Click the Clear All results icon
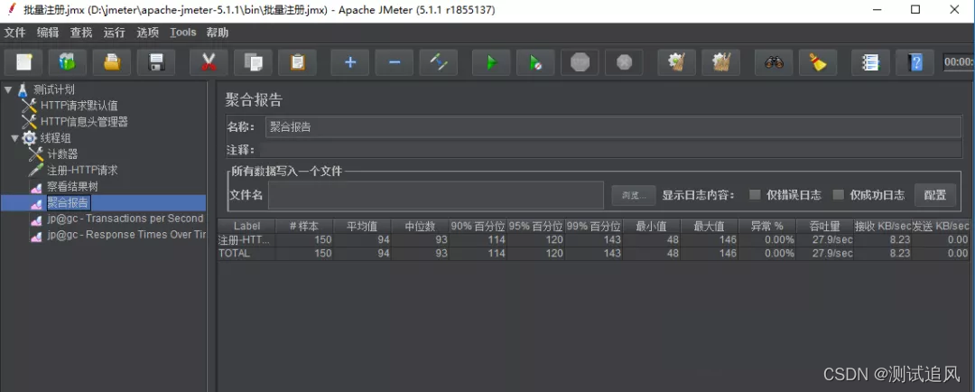 [x=720, y=62]
